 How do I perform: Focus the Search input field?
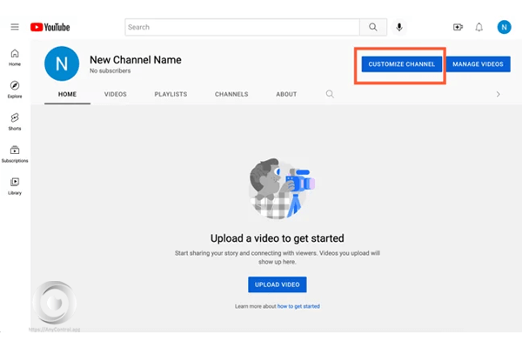(243, 27)
